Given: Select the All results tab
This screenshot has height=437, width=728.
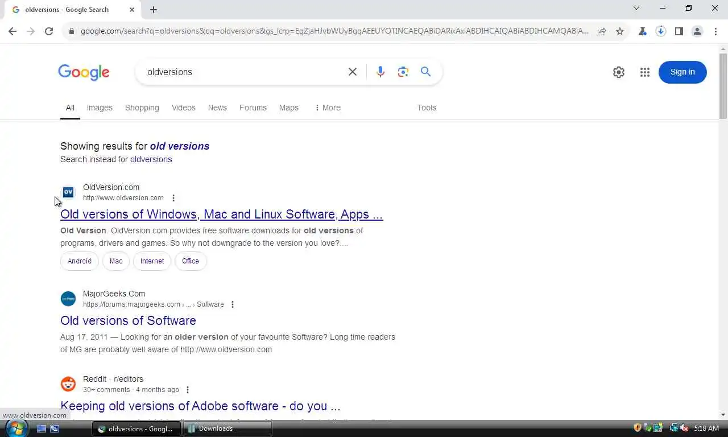Looking at the screenshot, I should pos(70,108).
